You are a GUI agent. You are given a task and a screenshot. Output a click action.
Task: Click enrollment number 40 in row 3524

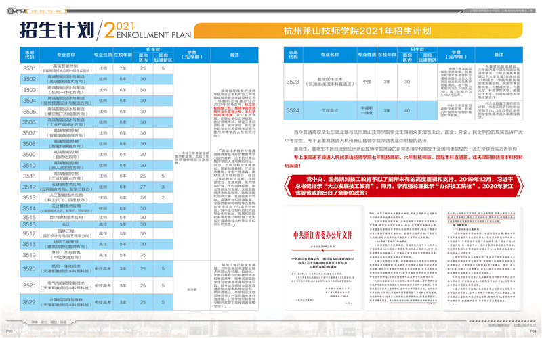click(x=407, y=110)
